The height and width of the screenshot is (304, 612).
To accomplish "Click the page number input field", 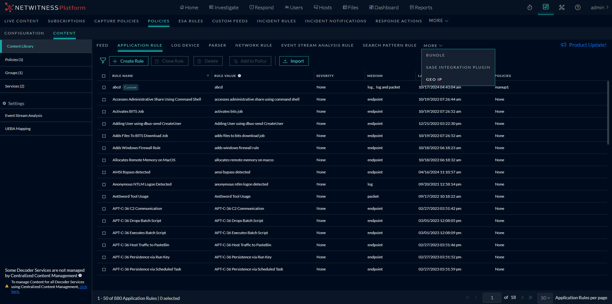I will tap(492, 298).
